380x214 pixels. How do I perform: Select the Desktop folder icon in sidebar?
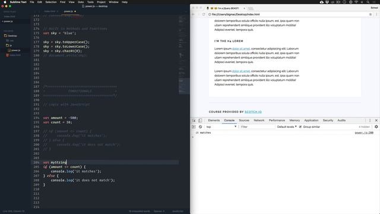point(5,36)
